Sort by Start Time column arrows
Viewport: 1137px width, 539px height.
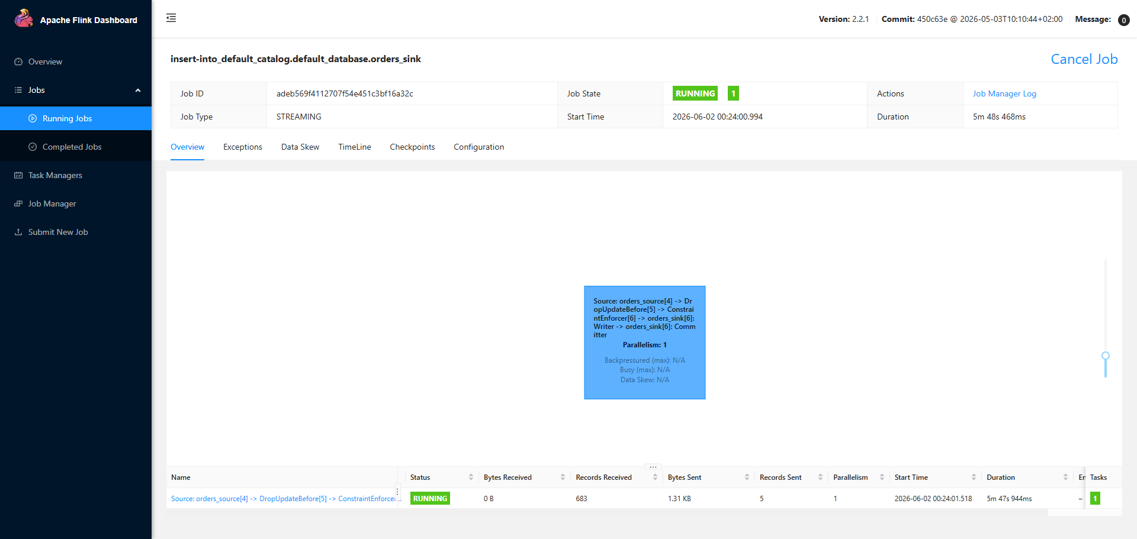click(x=974, y=477)
